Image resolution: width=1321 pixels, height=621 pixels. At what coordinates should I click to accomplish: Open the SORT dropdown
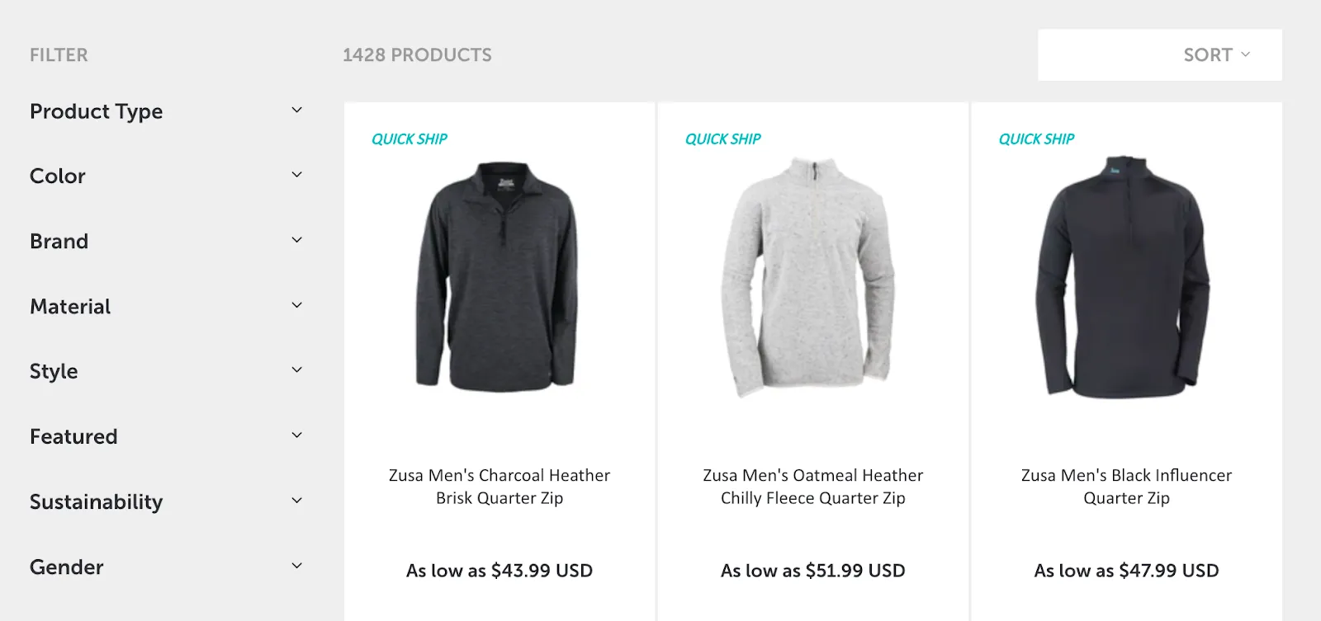1207,55
